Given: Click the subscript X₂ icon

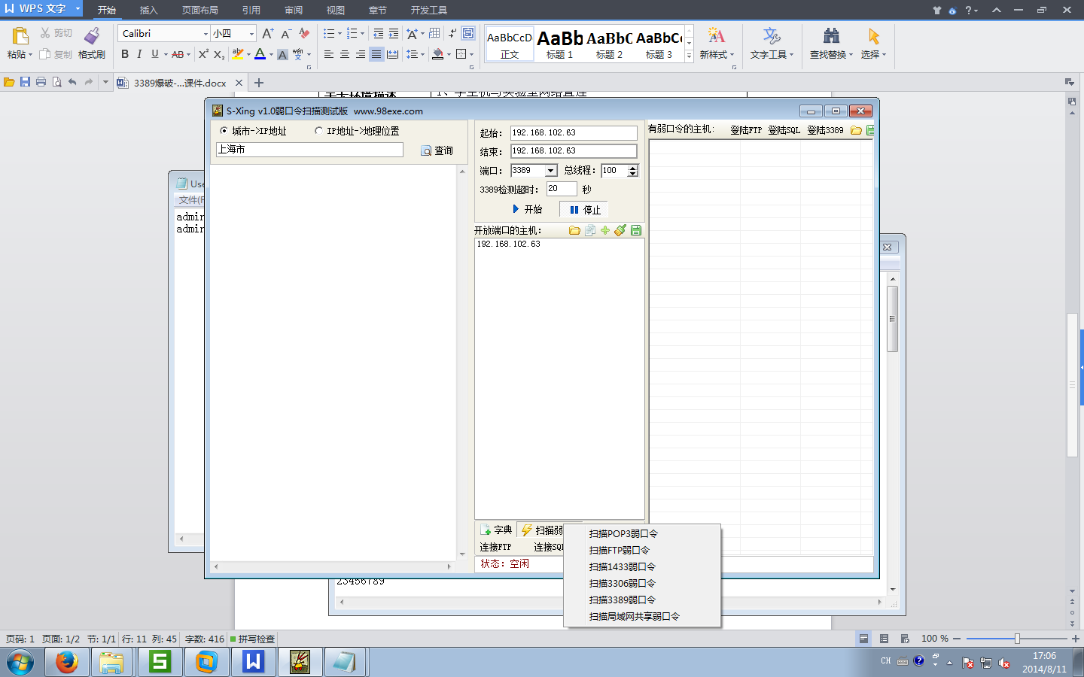Looking at the screenshot, I should coord(219,54).
